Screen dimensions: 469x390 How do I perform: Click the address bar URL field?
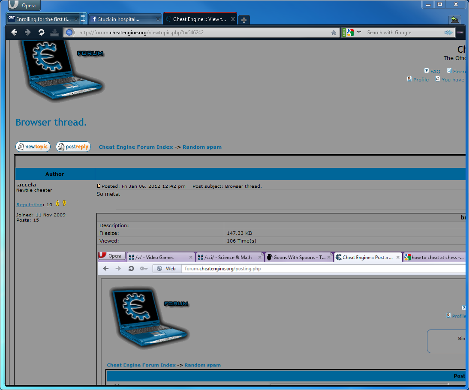click(x=201, y=32)
